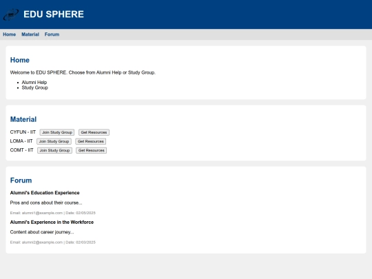Screen dimensions: 372x279
Task: Click the Material section heading
Action: (23, 119)
